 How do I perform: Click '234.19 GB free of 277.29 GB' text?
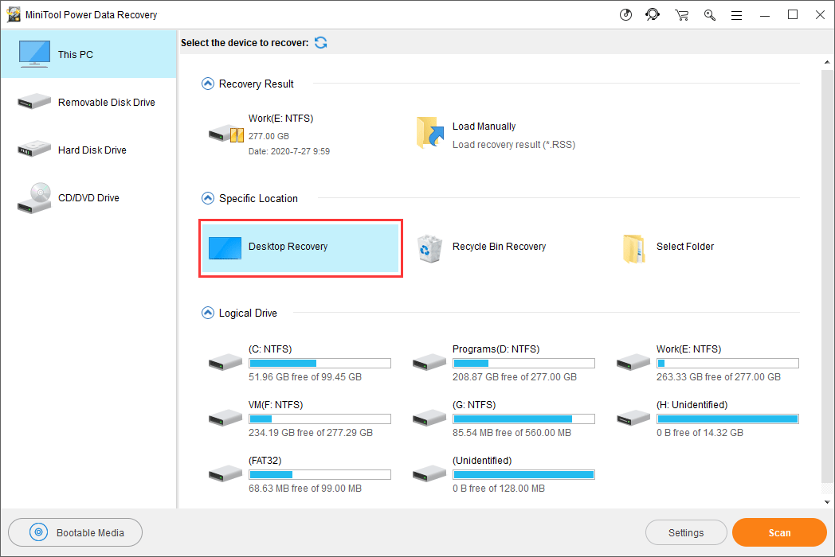pos(311,433)
